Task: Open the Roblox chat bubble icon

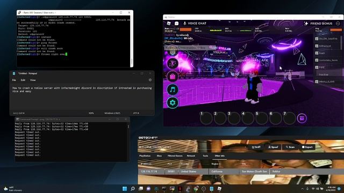Action: [x=177, y=23]
